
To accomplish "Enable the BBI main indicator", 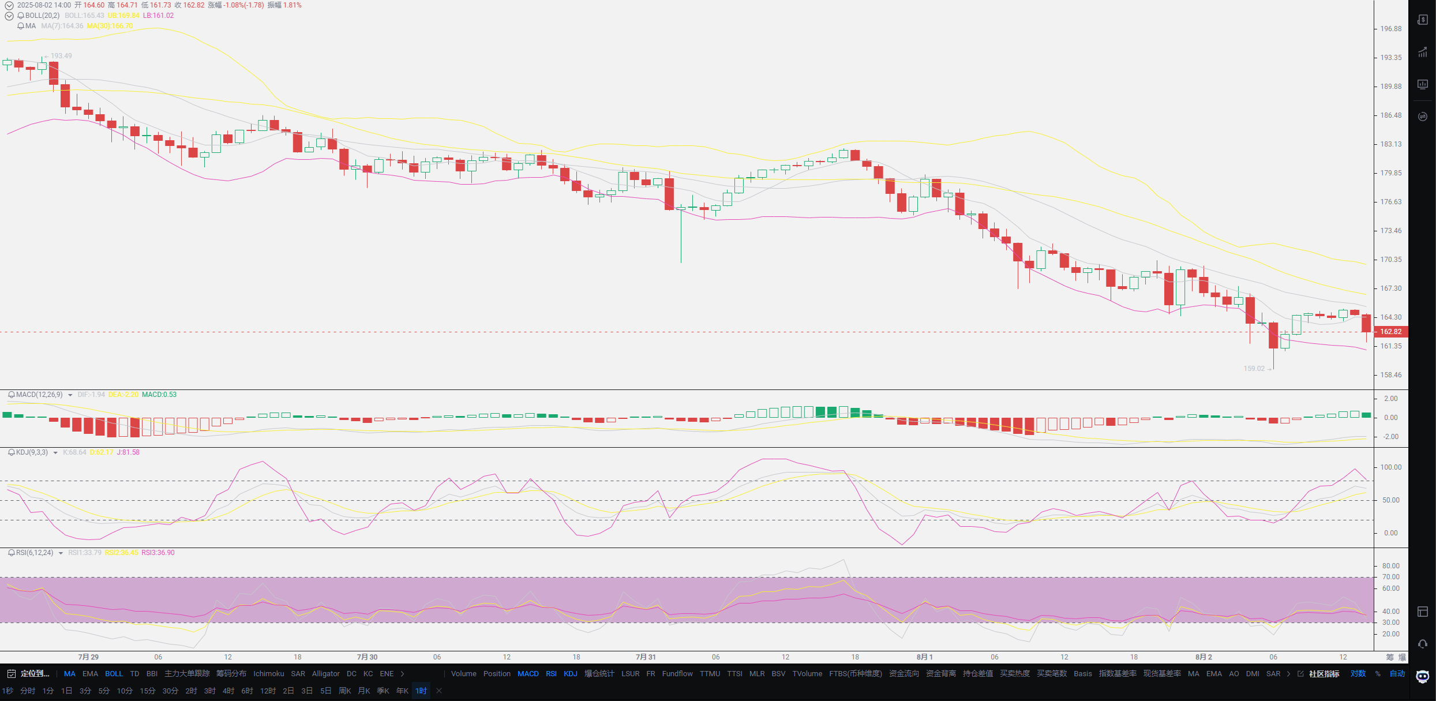I will point(152,674).
